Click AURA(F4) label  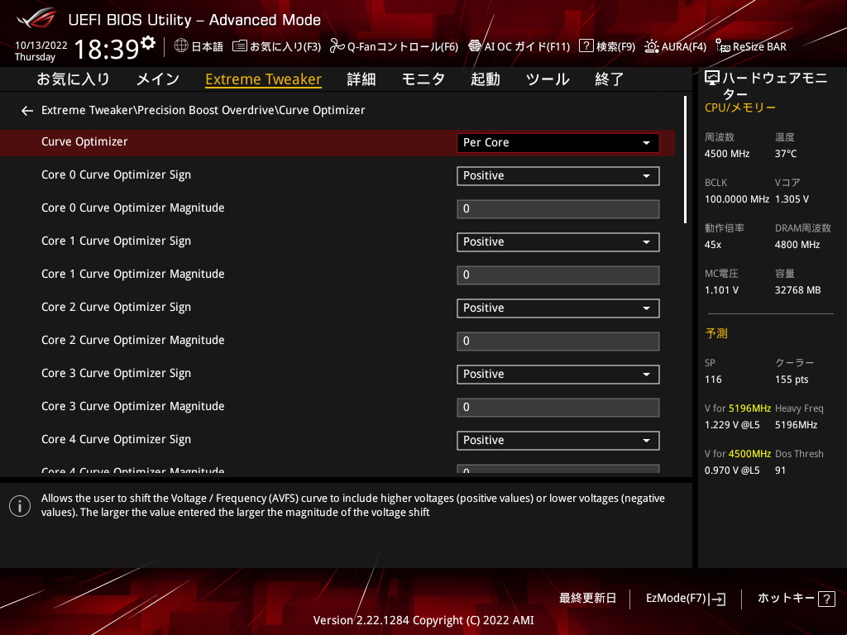coord(683,46)
